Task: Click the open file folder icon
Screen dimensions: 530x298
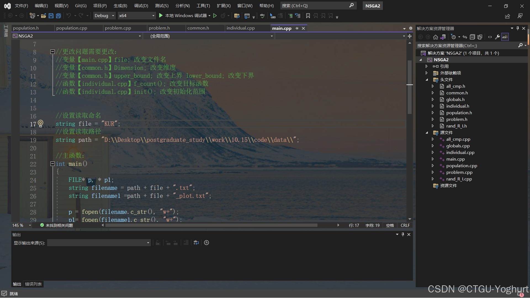Action: click(x=43, y=16)
